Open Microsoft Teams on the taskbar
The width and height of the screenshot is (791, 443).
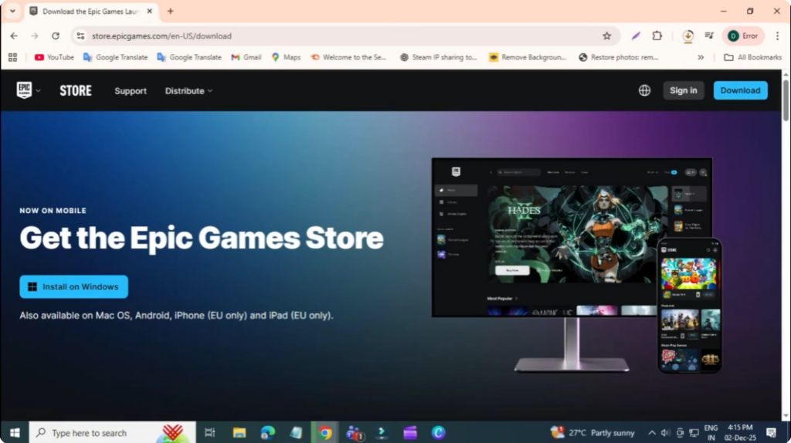pyautogui.click(x=355, y=432)
